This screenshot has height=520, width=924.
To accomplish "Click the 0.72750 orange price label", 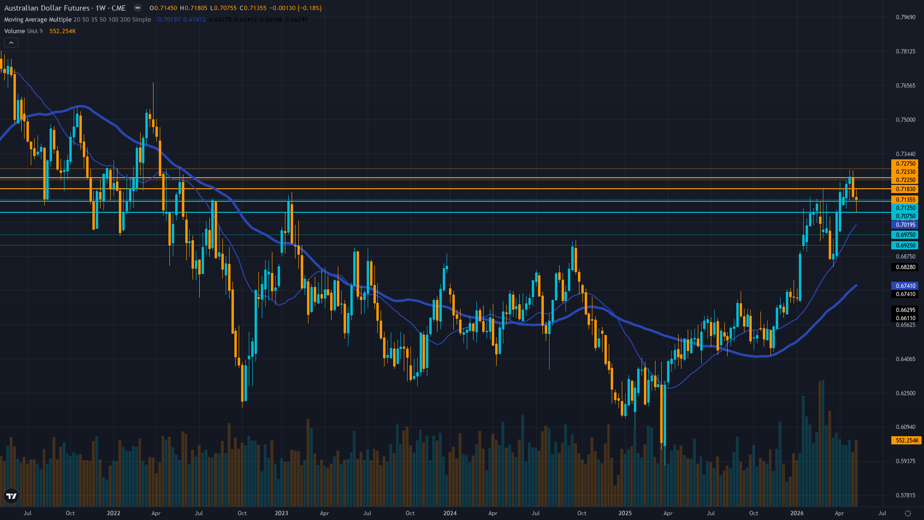I will 905,164.
